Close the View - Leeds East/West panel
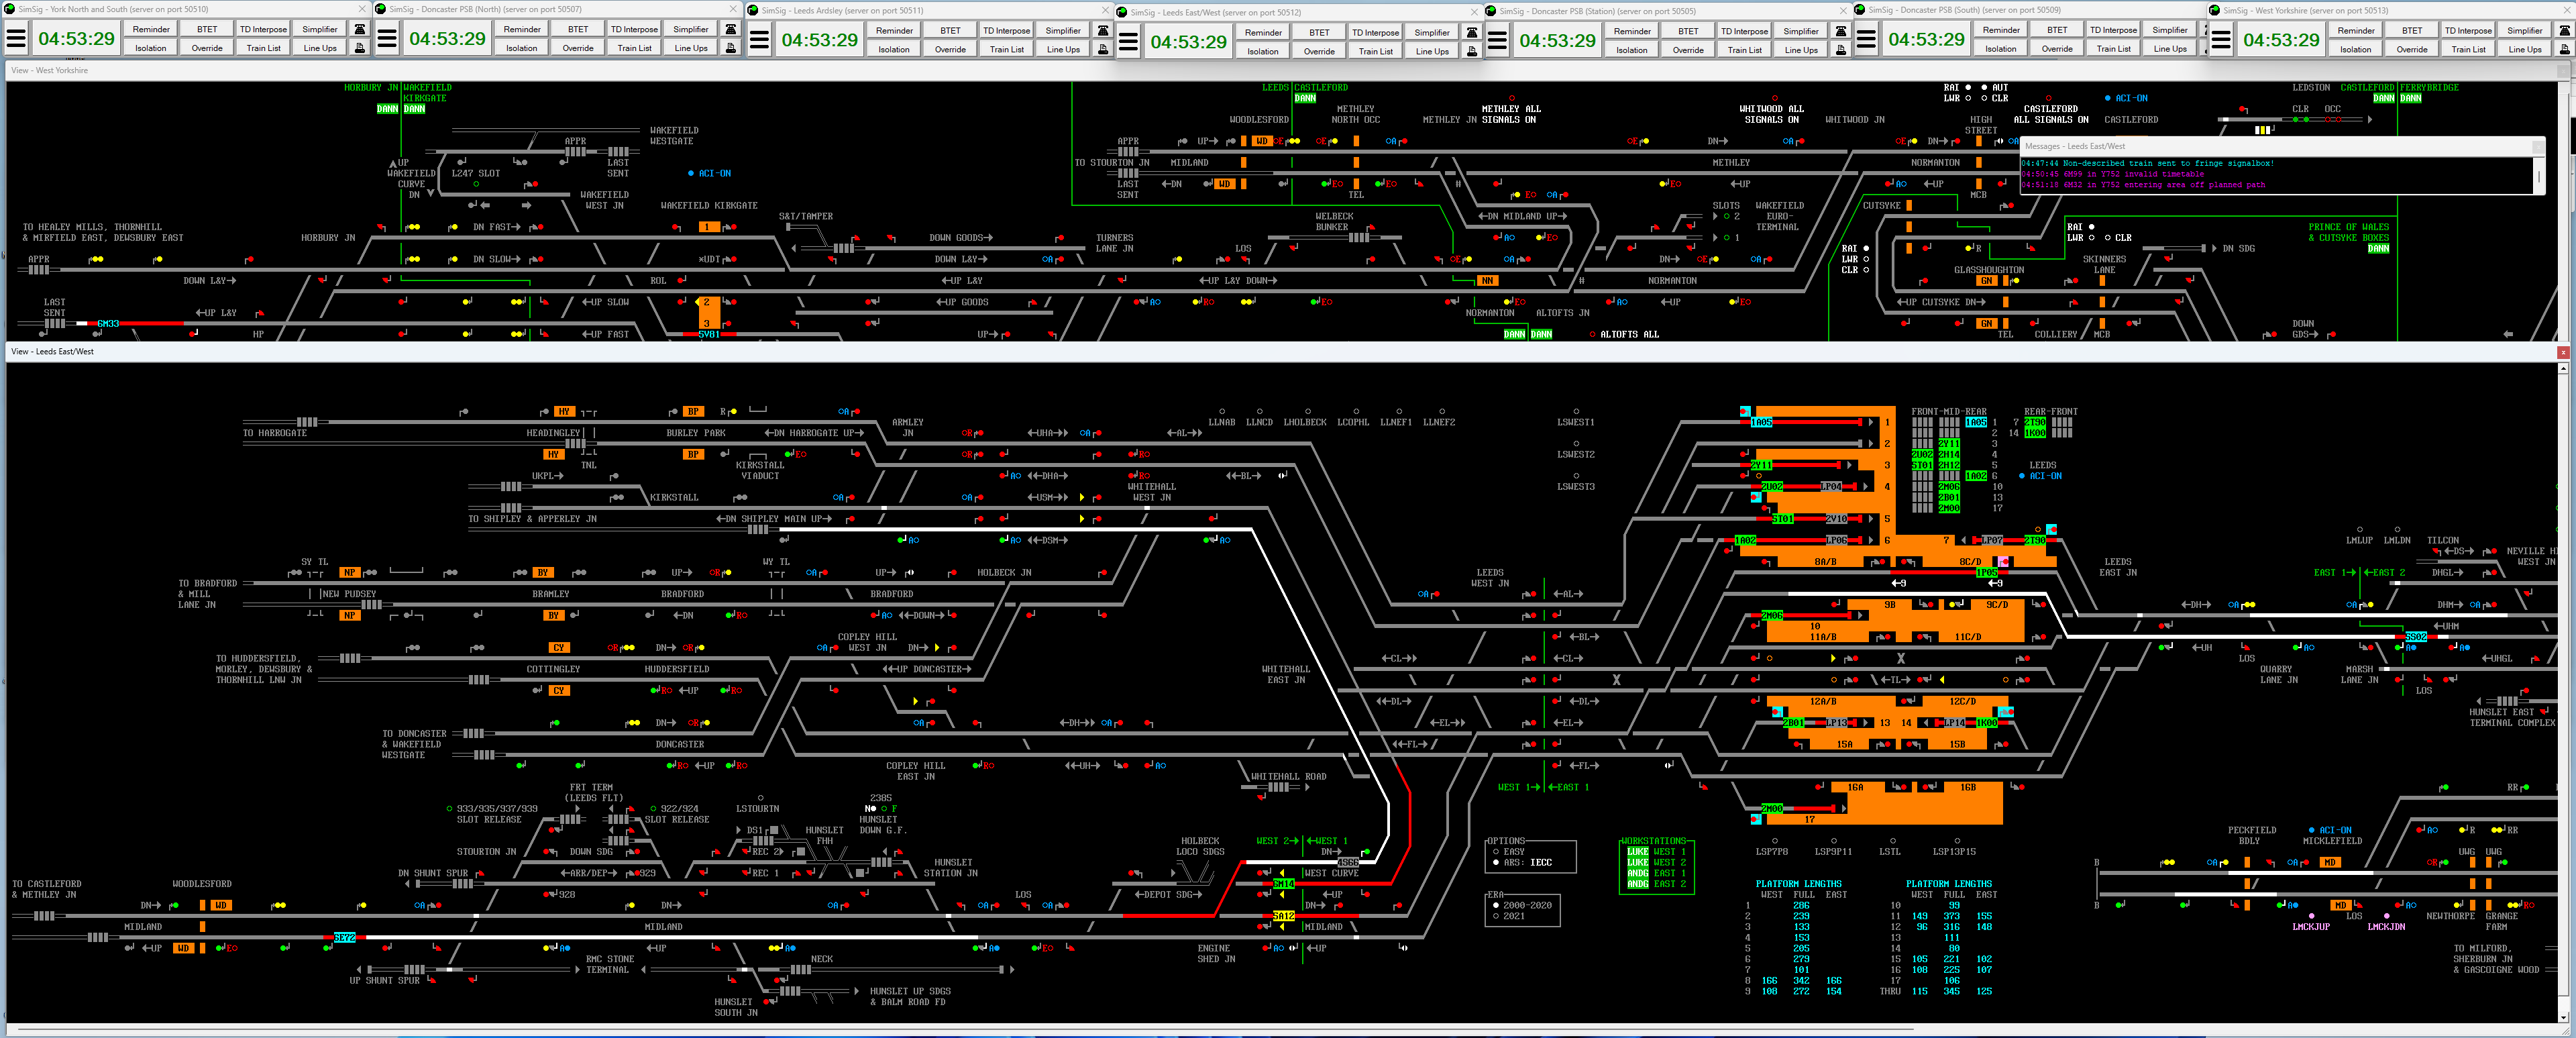The width and height of the screenshot is (2576, 1038). [2563, 352]
